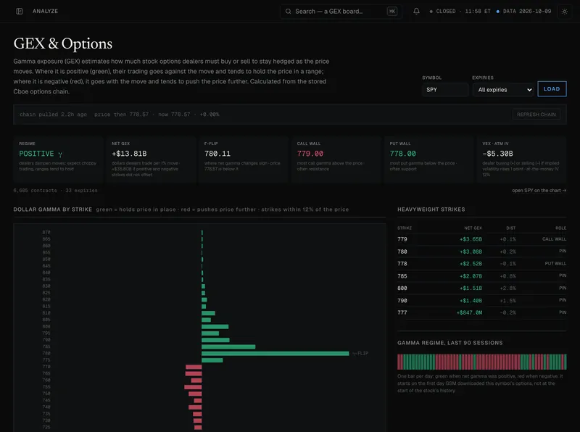Click the gamma flip value 780.11
The width and height of the screenshot is (580, 432).
[217, 154]
